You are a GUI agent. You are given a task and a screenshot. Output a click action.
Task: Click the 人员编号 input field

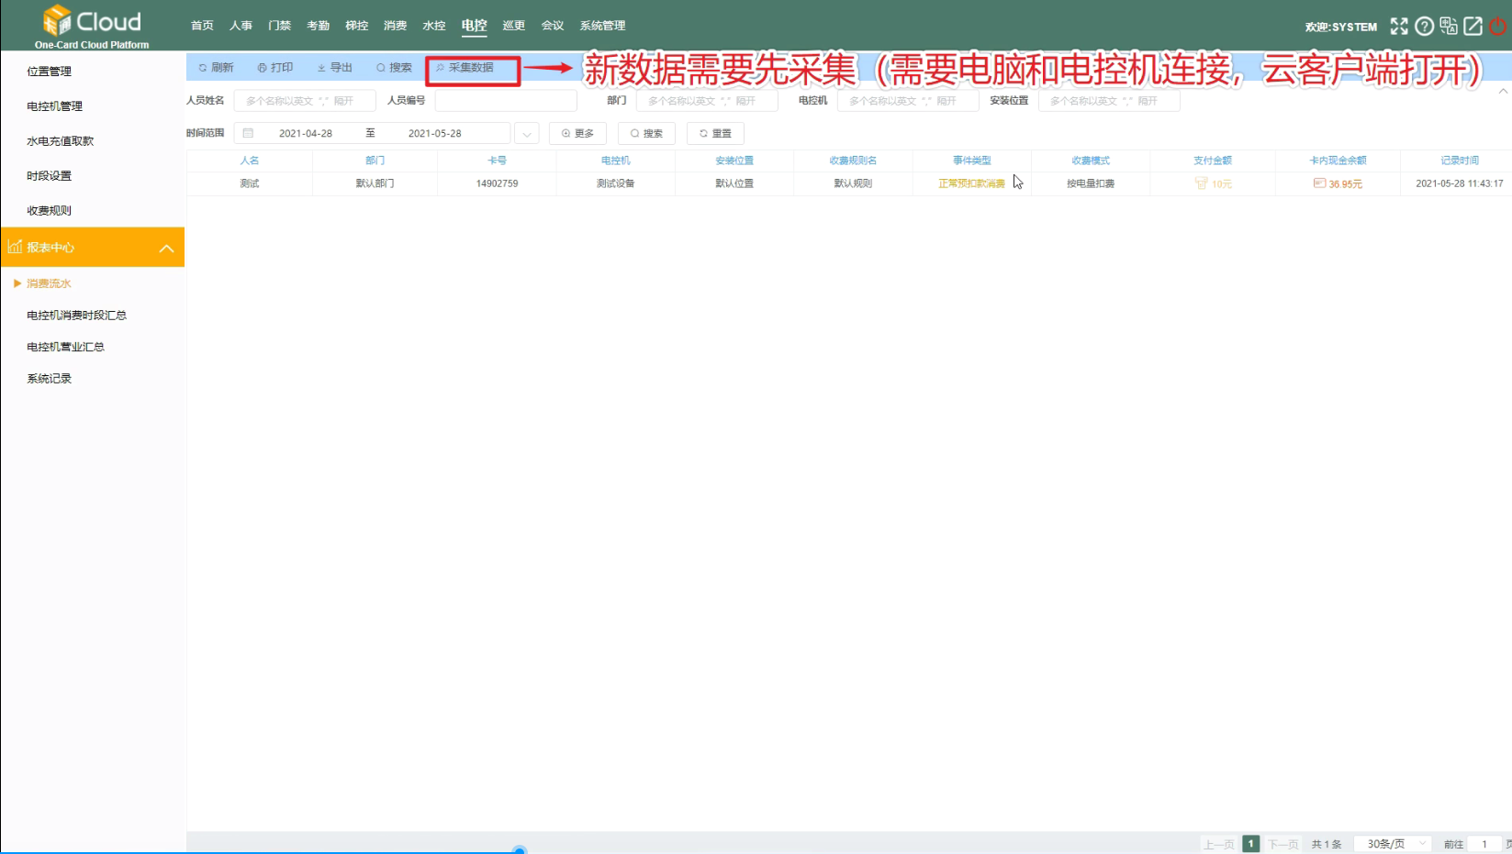pos(505,100)
